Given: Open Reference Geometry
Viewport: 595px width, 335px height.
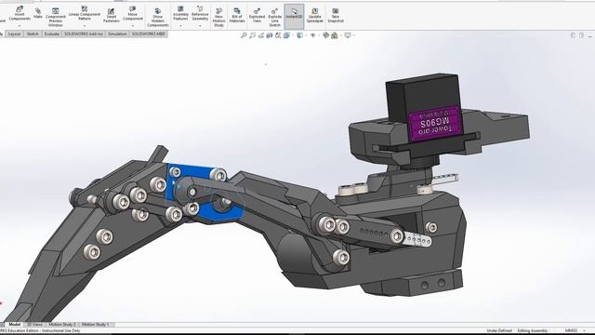Looking at the screenshot, I should point(200,13).
